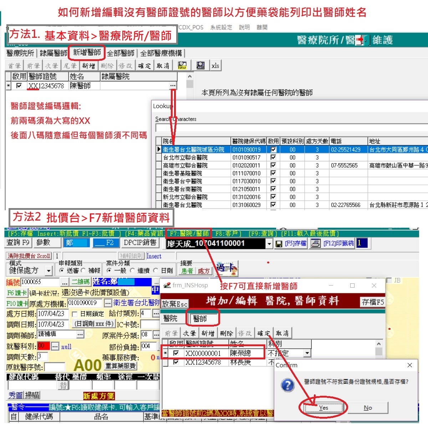Viewport: 428px width, 424px height.
Task: Click Yes in Confirm dialog
Action: click(x=323, y=408)
